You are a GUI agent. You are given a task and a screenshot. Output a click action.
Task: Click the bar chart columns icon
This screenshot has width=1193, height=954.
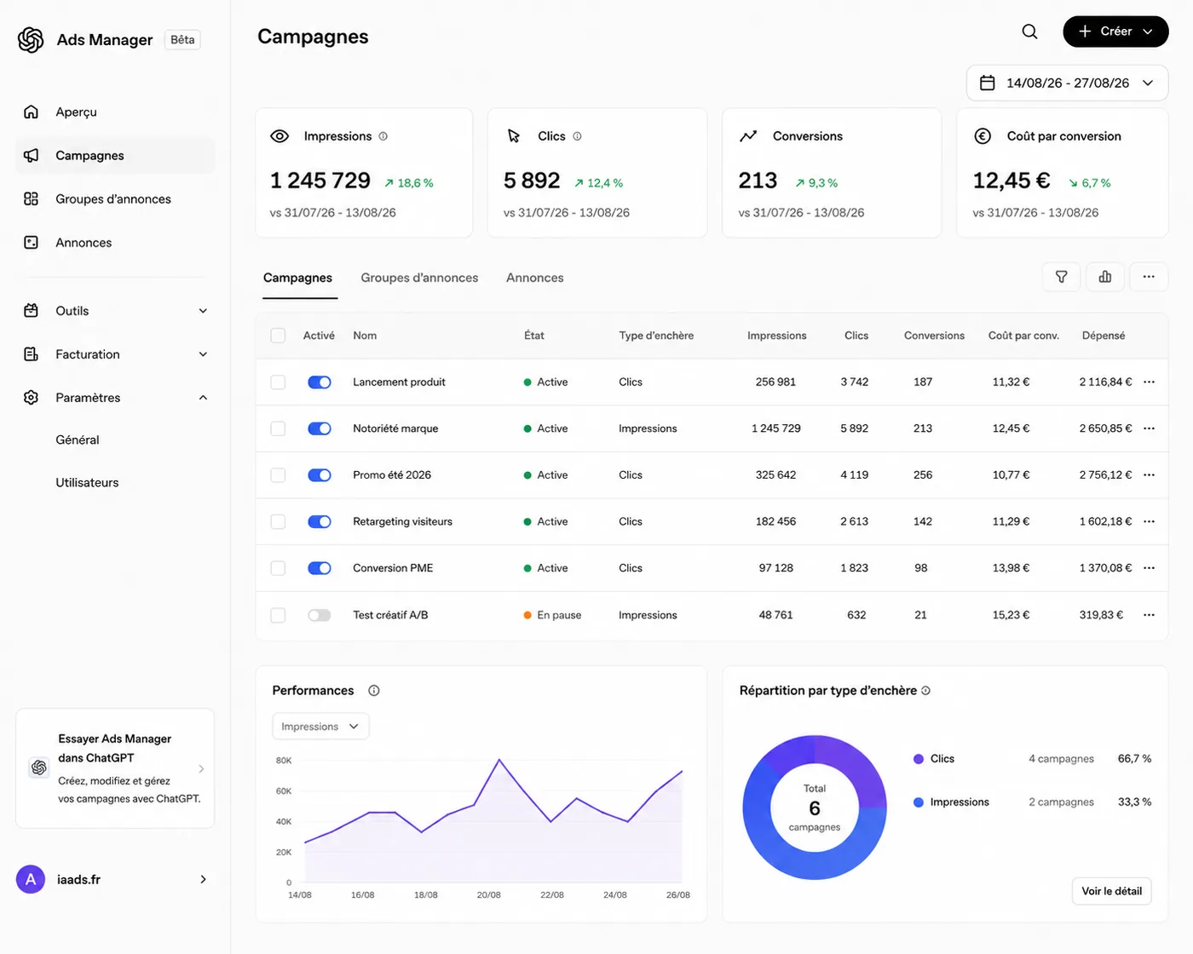pos(1105,277)
